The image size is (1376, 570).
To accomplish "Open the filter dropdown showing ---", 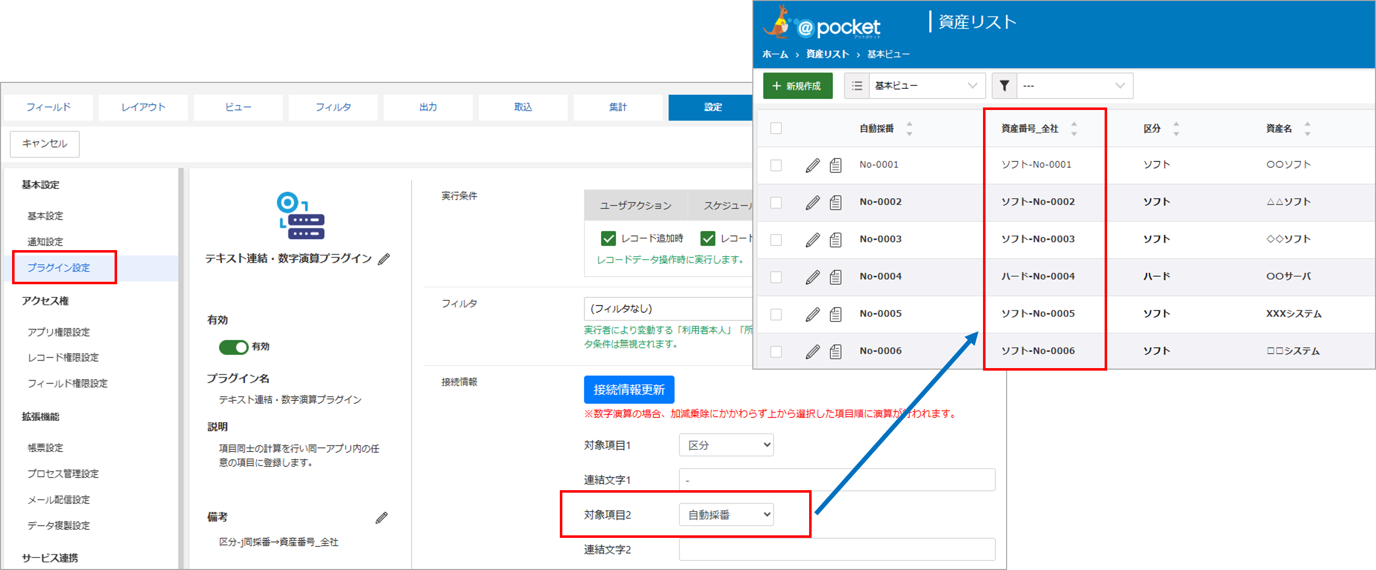I will pyautogui.click(x=1074, y=86).
